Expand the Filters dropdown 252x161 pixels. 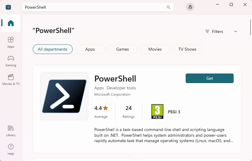221,31
